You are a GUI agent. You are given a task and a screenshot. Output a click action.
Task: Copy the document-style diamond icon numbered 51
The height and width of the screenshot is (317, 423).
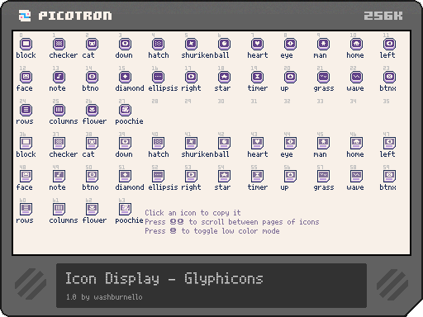coord(125,176)
